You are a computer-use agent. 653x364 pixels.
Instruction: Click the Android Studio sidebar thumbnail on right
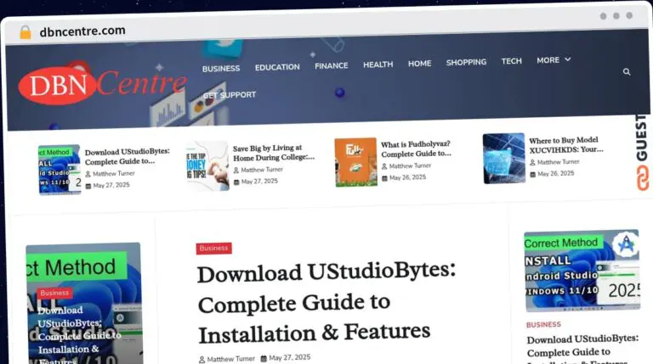581,271
